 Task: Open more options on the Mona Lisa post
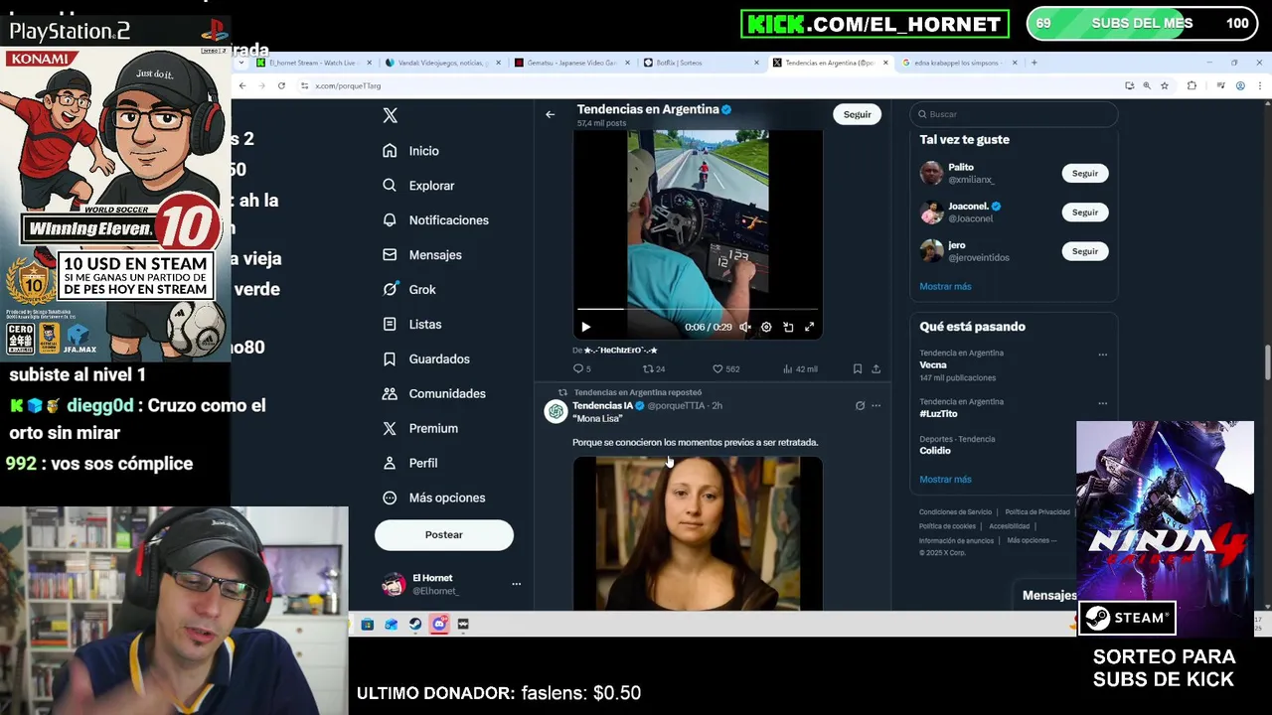(x=875, y=406)
